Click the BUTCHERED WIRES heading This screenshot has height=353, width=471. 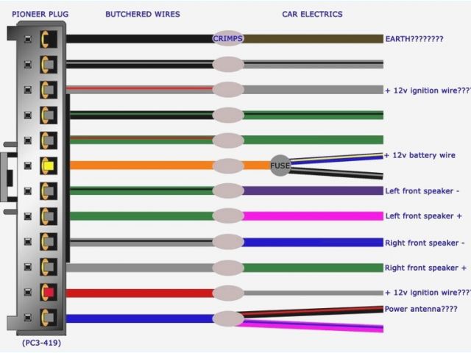(142, 14)
